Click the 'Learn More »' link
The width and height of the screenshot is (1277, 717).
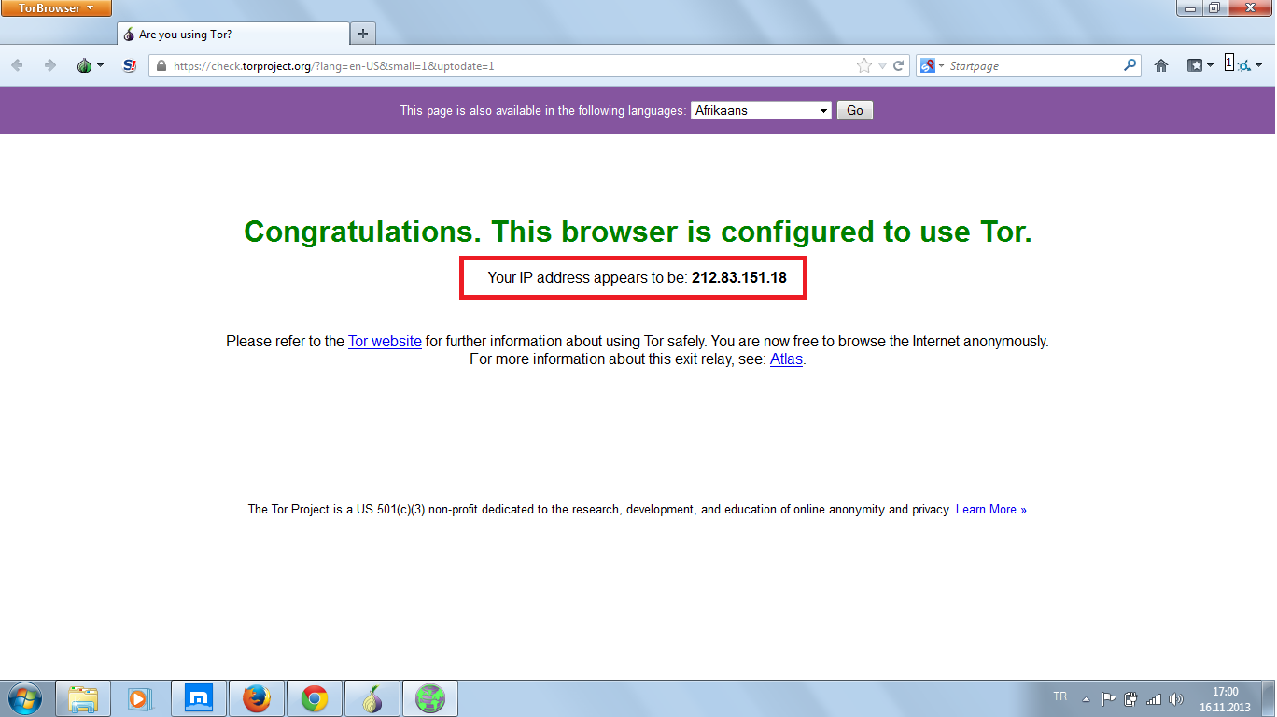[991, 510]
